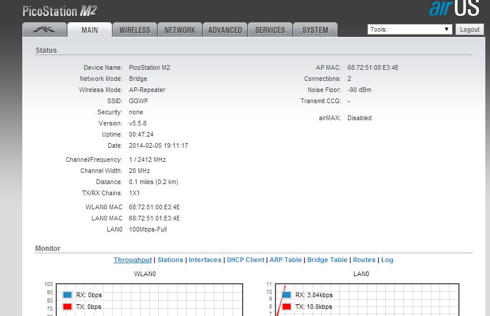Click the Date value 2014-02-05 19:11:17
490x316 pixels.
click(158, 145)
